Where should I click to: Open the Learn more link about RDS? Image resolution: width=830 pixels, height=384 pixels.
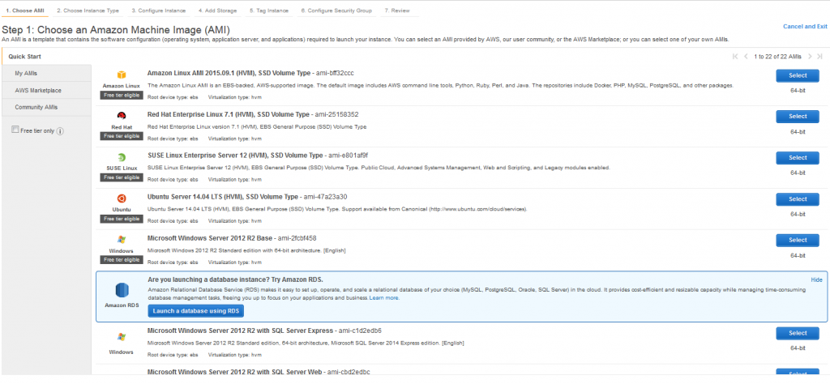pos(384,298)
